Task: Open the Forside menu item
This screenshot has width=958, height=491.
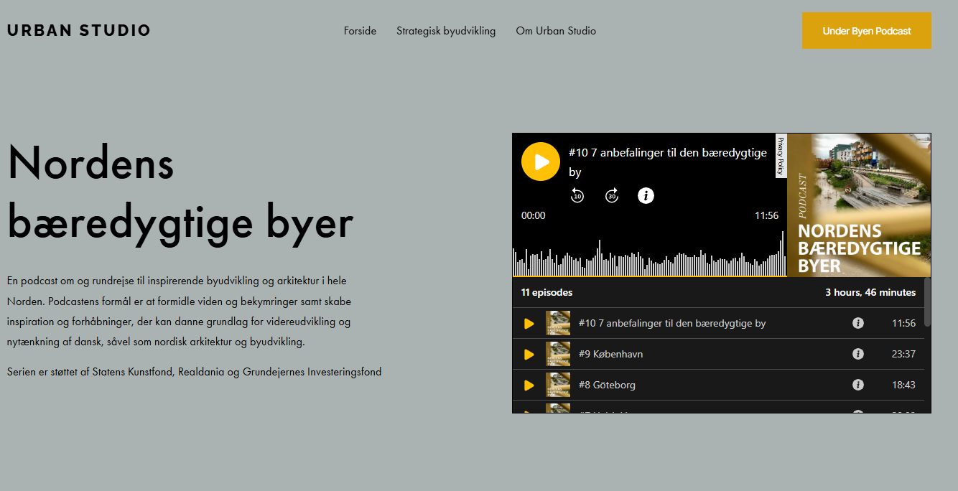Action: [360, 31]
